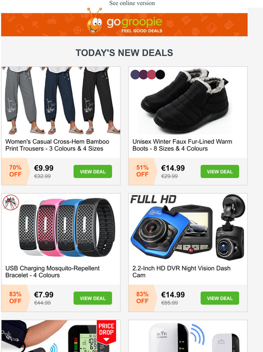Screen dimensions: 263x352
Task: Open the mosquito bracelet product image
Action: tap(61, 227)
